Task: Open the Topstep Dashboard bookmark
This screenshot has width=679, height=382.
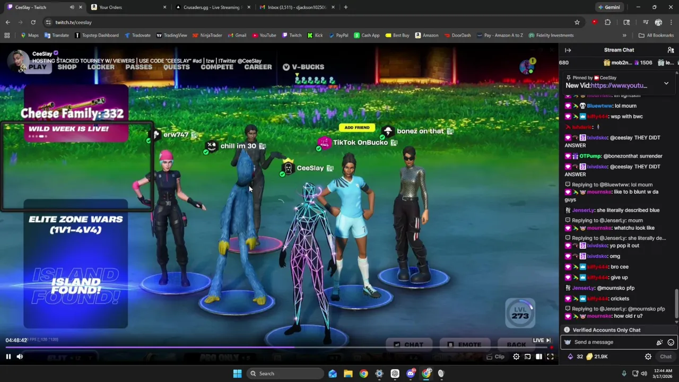Action: tap(97, 36)
